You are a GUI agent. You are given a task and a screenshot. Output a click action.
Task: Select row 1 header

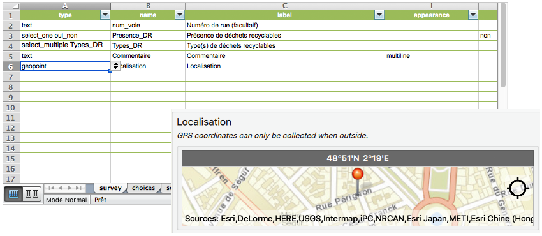tap(11, 15)
